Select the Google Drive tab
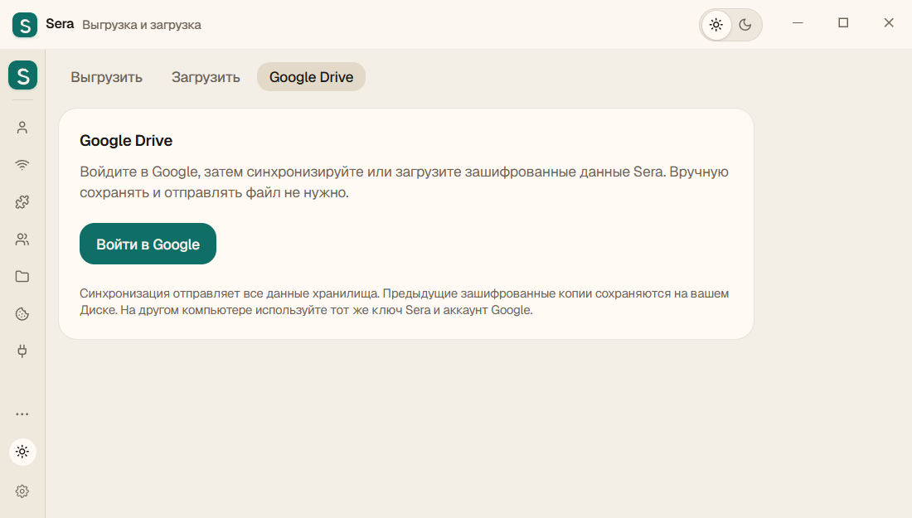Screen dimensions: 912x518 pos(311,77)
